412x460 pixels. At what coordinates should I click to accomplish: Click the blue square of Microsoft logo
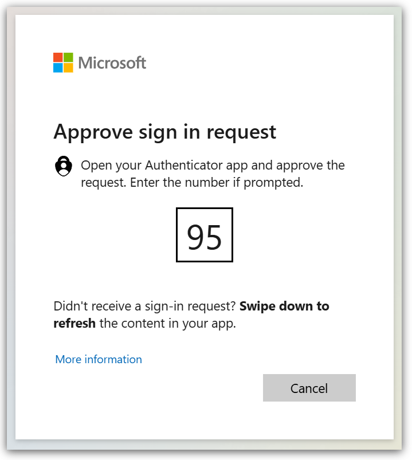(x=58, y=68)
